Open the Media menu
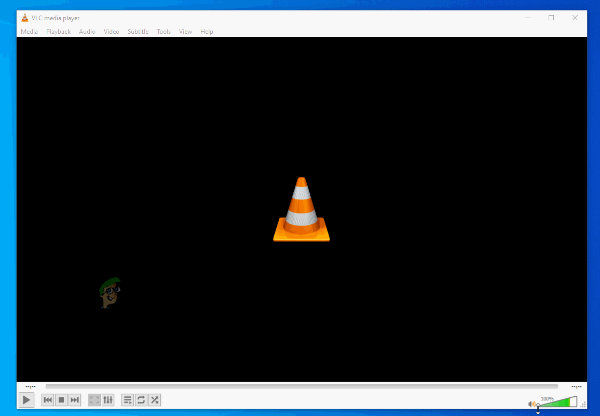Viewport: 600px width, 416px height. [x=30, y=31]
